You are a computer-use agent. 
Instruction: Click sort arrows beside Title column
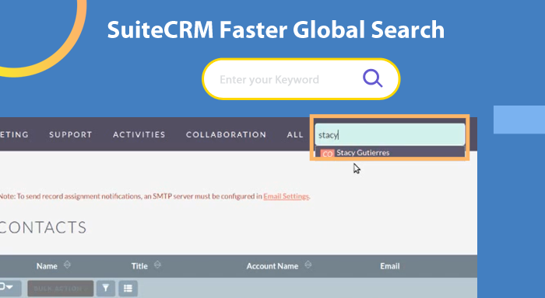157,265
